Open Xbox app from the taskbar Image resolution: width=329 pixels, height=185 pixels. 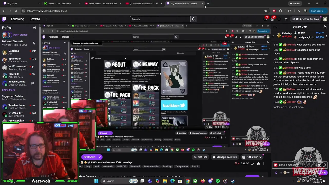(195, 181)
